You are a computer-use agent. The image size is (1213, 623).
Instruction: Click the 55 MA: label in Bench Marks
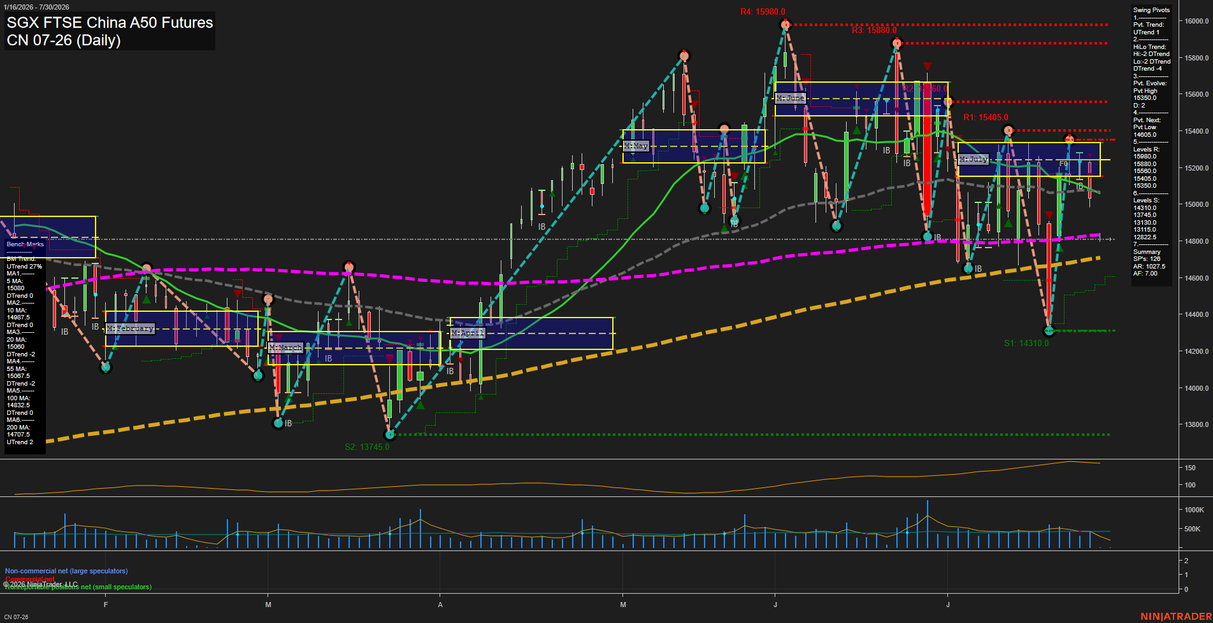(x=16, y=369)
